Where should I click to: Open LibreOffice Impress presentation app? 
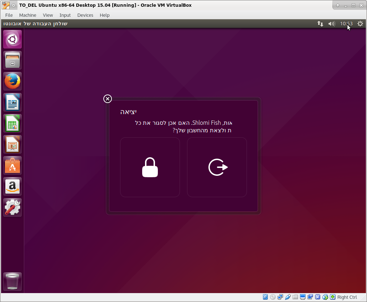[12, 144]
